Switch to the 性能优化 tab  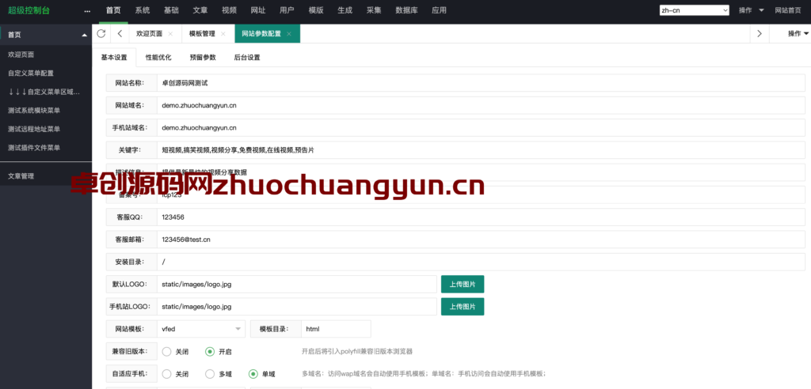pyautogui.click(x=158, y=58)
